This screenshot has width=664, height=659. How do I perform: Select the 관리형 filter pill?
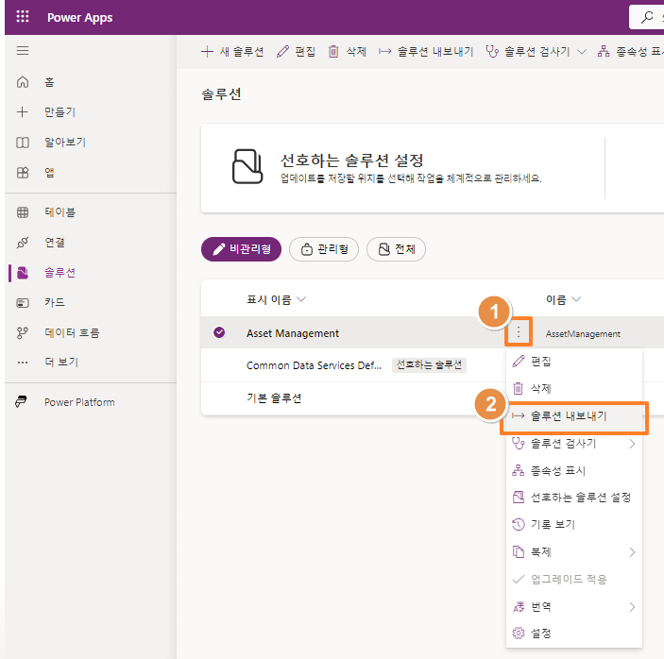tap(324, 249)
